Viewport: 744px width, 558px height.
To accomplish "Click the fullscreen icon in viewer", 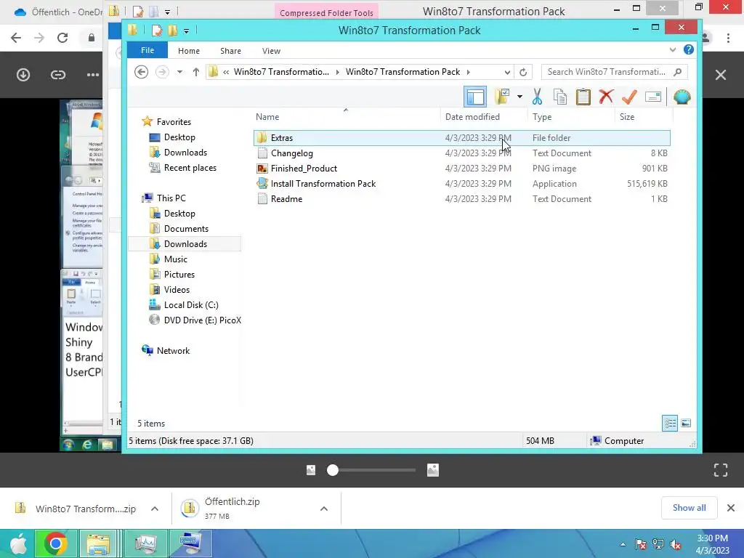I will pyautogui.click(x=721, y=470).
